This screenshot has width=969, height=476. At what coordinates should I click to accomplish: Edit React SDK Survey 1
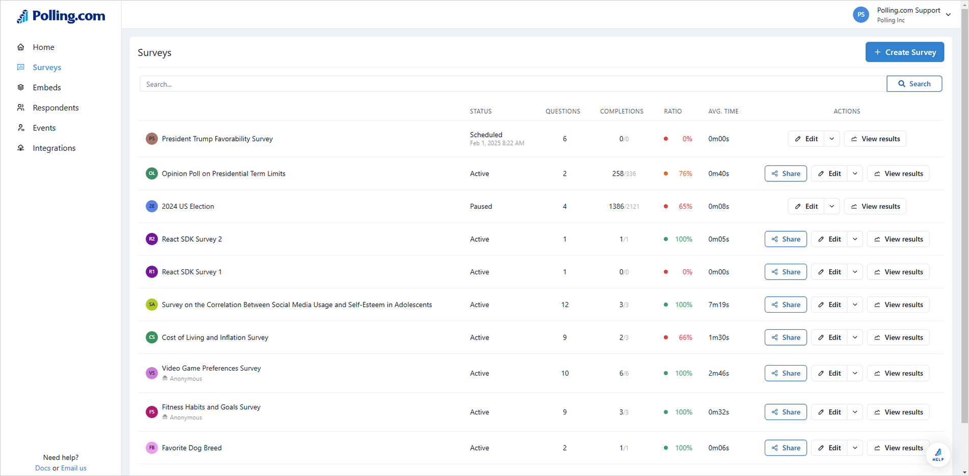[x=829, y=272]
